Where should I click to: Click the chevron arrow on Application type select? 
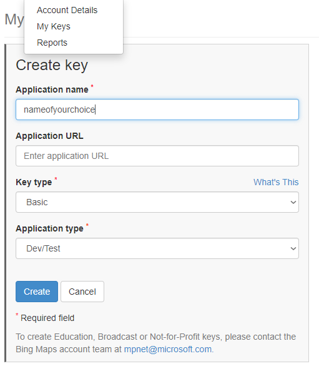[293, 248]
